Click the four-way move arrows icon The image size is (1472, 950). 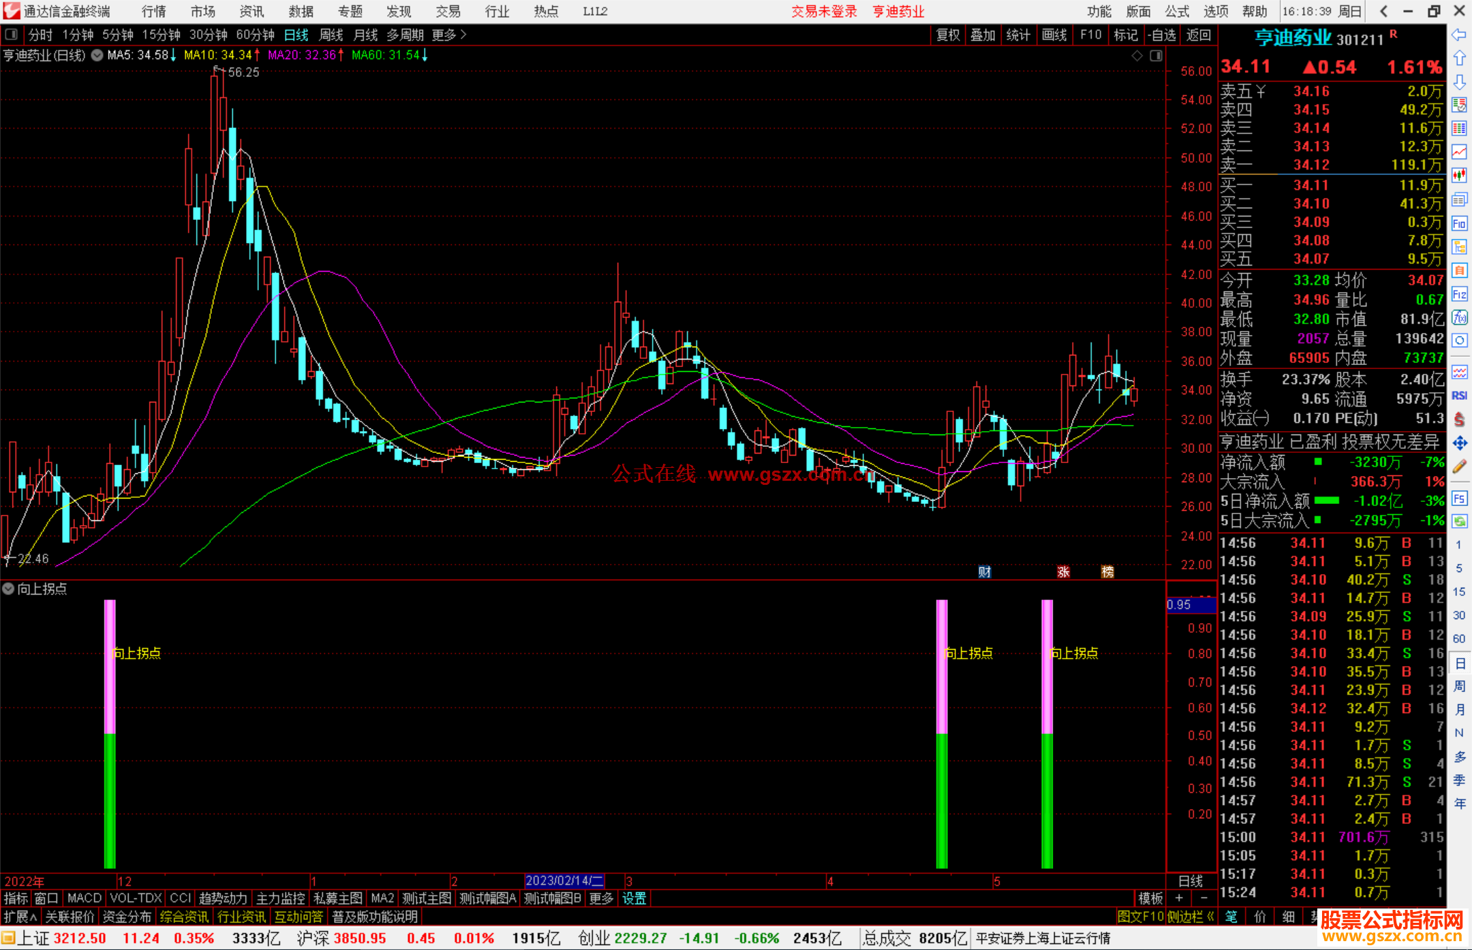coord(1459,443)
